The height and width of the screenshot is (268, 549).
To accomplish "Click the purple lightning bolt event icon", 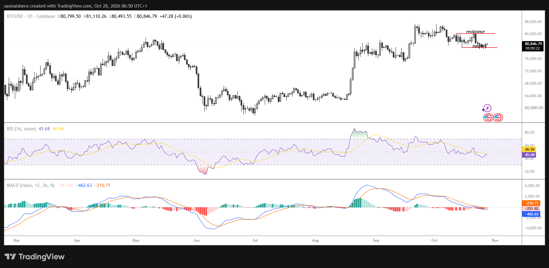I will tap(487, 108).
